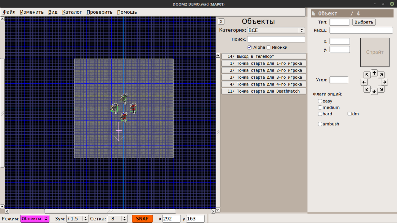The width and height of the screenshot is (397, 223).
Task: Click the right arrow angle button
Action: tap(384, 82)
